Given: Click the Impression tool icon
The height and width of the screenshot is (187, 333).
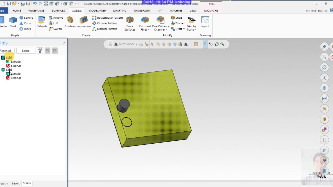Looking at the screenshot, I should click(x=84, y=21).
